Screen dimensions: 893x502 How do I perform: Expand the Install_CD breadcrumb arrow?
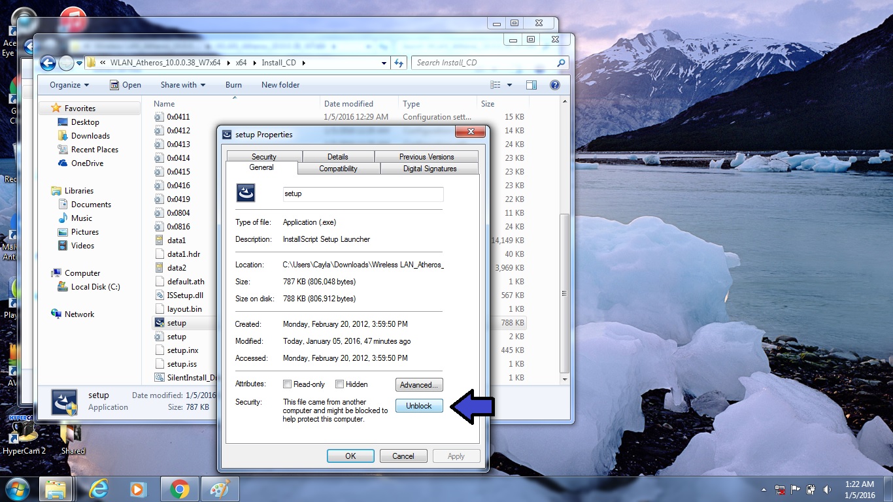(x=303, y=63)
